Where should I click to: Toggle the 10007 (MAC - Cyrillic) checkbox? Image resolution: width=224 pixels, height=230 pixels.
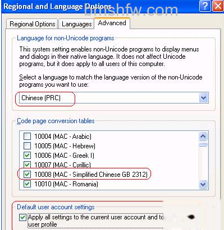click(x=27, y=165)
